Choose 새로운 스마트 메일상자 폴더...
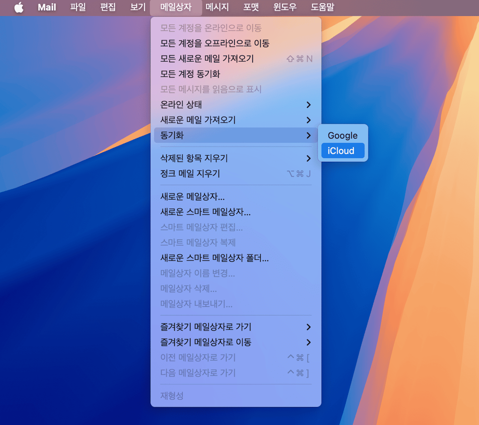 236,258
